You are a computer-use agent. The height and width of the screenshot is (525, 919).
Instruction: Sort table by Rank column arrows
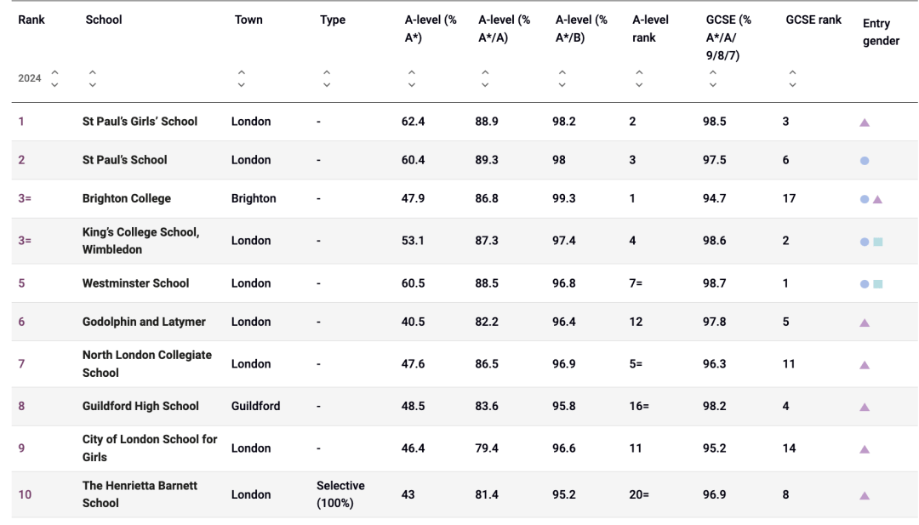click(55, 78)
